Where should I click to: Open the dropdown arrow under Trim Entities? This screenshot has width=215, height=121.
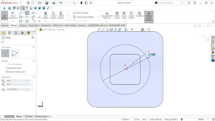(x=46, y=22)
